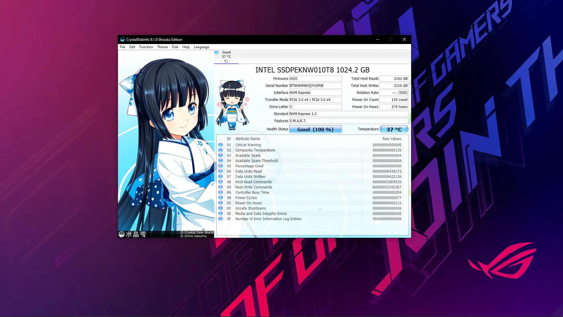Screen dimensions: 563x317
Task: Click the Serial Number field
Action: pos(315,86)
